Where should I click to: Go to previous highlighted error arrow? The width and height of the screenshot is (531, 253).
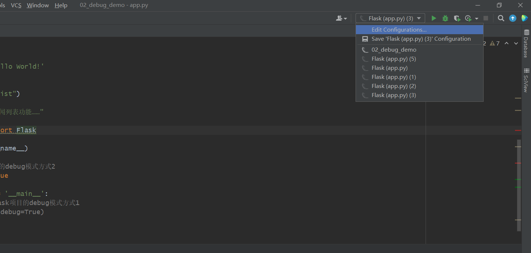[507, 44]
